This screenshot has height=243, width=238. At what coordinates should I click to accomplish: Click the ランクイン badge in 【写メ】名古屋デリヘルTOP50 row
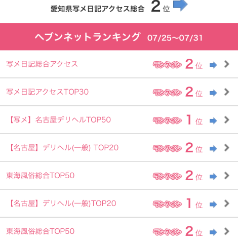pos(167,120)
